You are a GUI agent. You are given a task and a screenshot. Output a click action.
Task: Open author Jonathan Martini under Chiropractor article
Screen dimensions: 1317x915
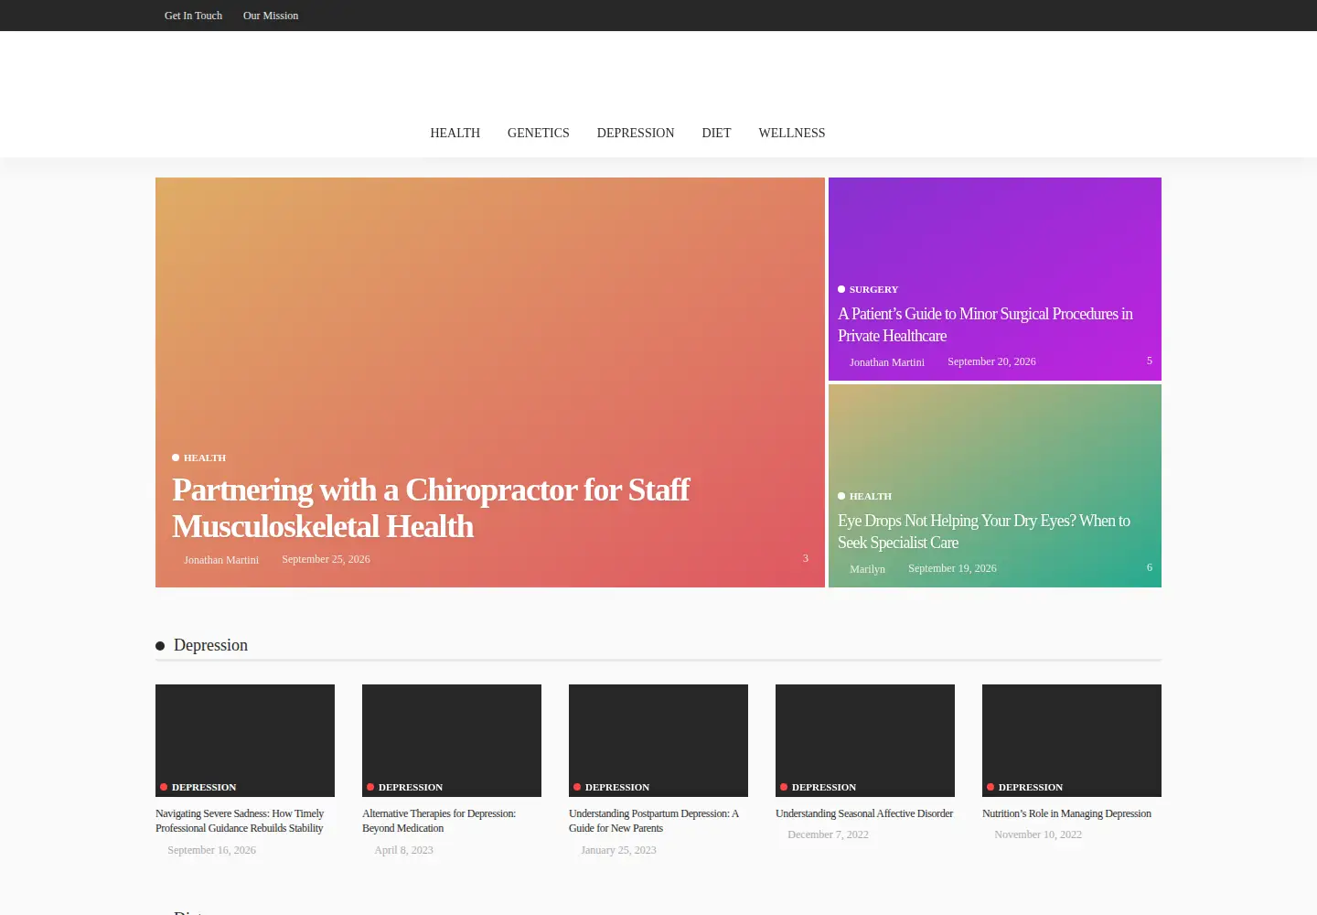[x=221, y=560]
